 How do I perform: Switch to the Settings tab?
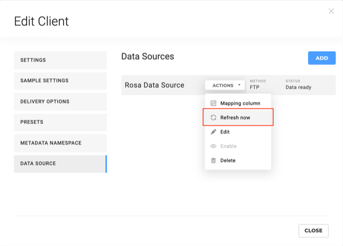pyautogui.click(x=60, y=60)
